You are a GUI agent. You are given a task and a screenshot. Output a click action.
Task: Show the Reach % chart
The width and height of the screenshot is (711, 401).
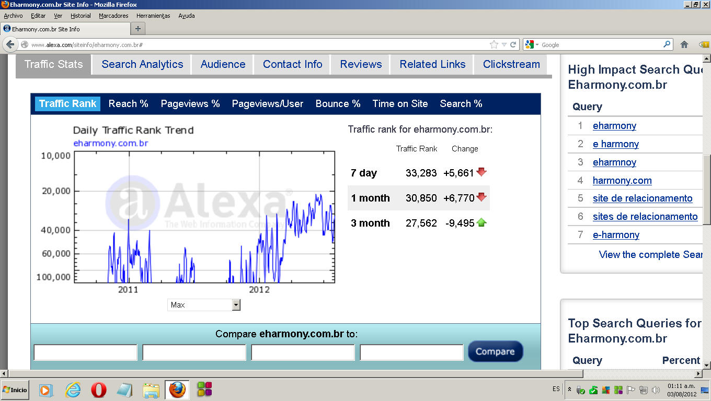point(129,104)
